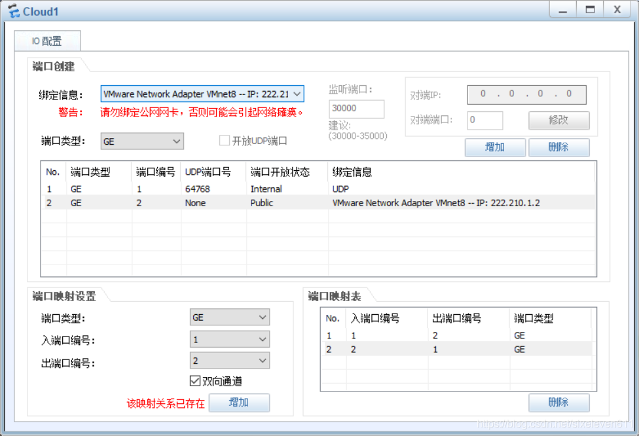Open the 入端口编号 dropdown

[229, 339]
